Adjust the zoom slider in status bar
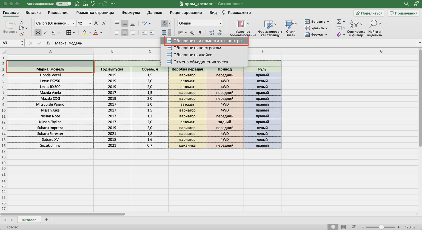422x230 pixels. [x=381, y=227]
